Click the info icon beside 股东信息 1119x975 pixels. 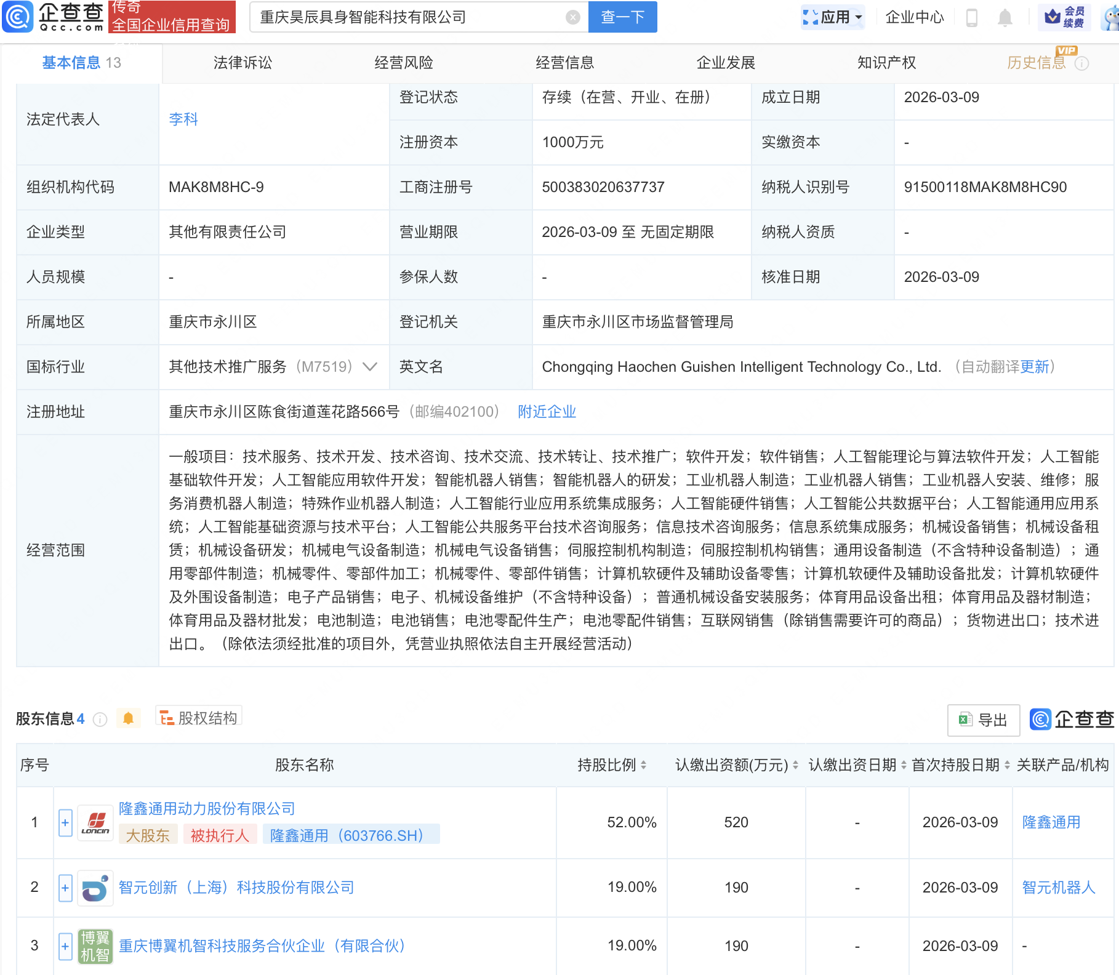(x=100, y=719)
